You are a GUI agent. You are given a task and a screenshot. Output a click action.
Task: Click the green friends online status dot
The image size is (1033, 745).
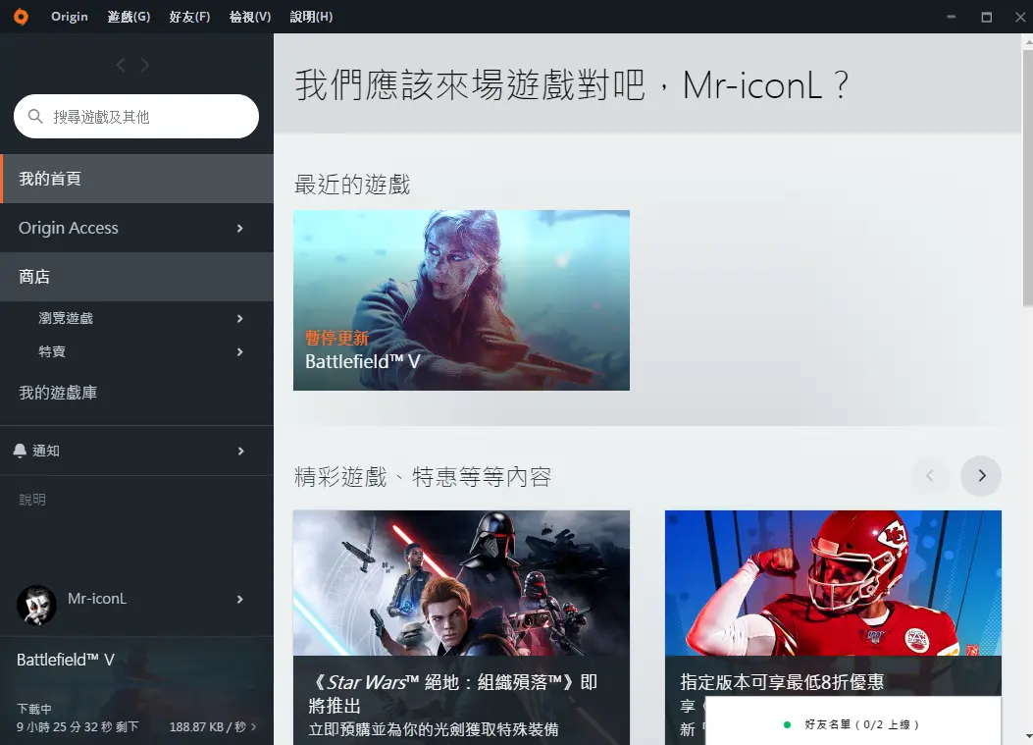pos(788,724)
